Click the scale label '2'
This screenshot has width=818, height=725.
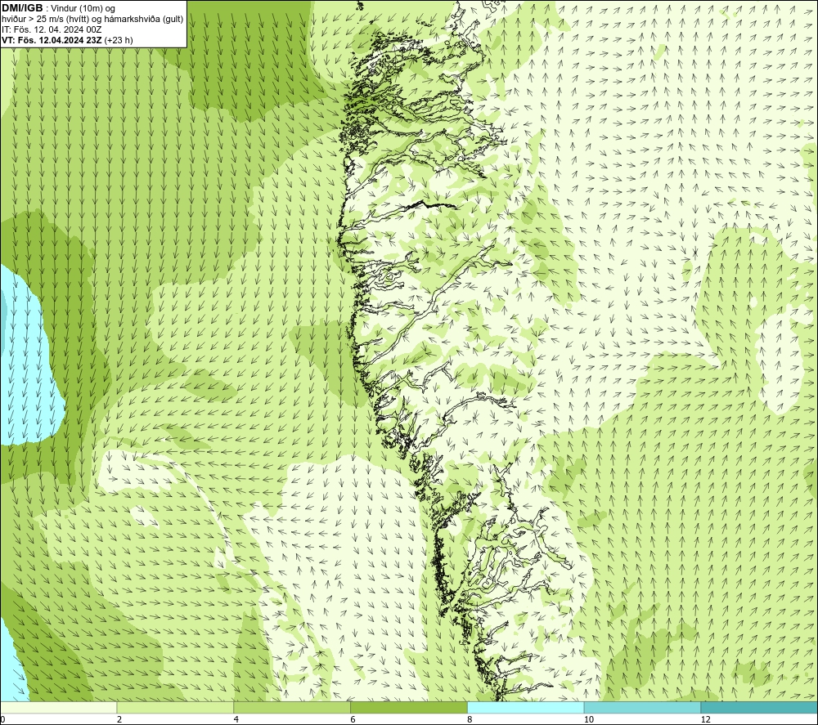tap(119, 720)
